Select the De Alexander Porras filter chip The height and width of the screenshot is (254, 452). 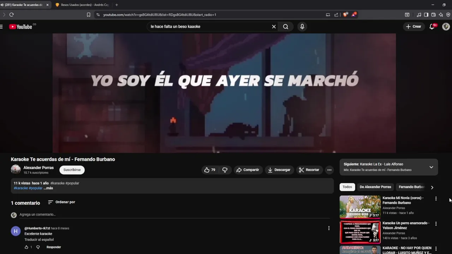coord(375,187)
